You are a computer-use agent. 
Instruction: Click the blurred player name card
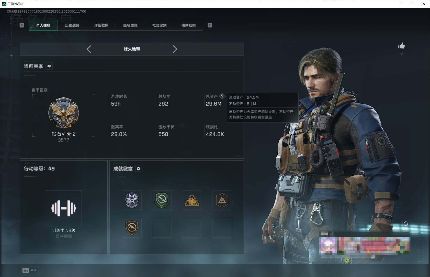click(x=365, y=245)
